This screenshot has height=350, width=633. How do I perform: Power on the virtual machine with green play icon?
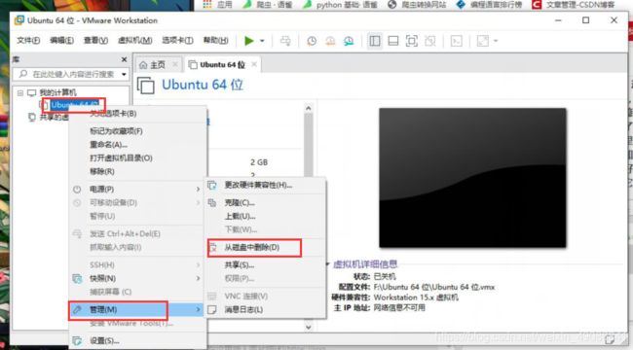pyautogui.click(x=249, y=41)
